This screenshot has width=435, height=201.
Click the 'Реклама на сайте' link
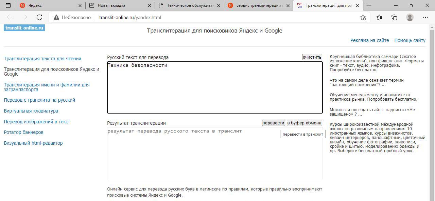click(369, 40)
